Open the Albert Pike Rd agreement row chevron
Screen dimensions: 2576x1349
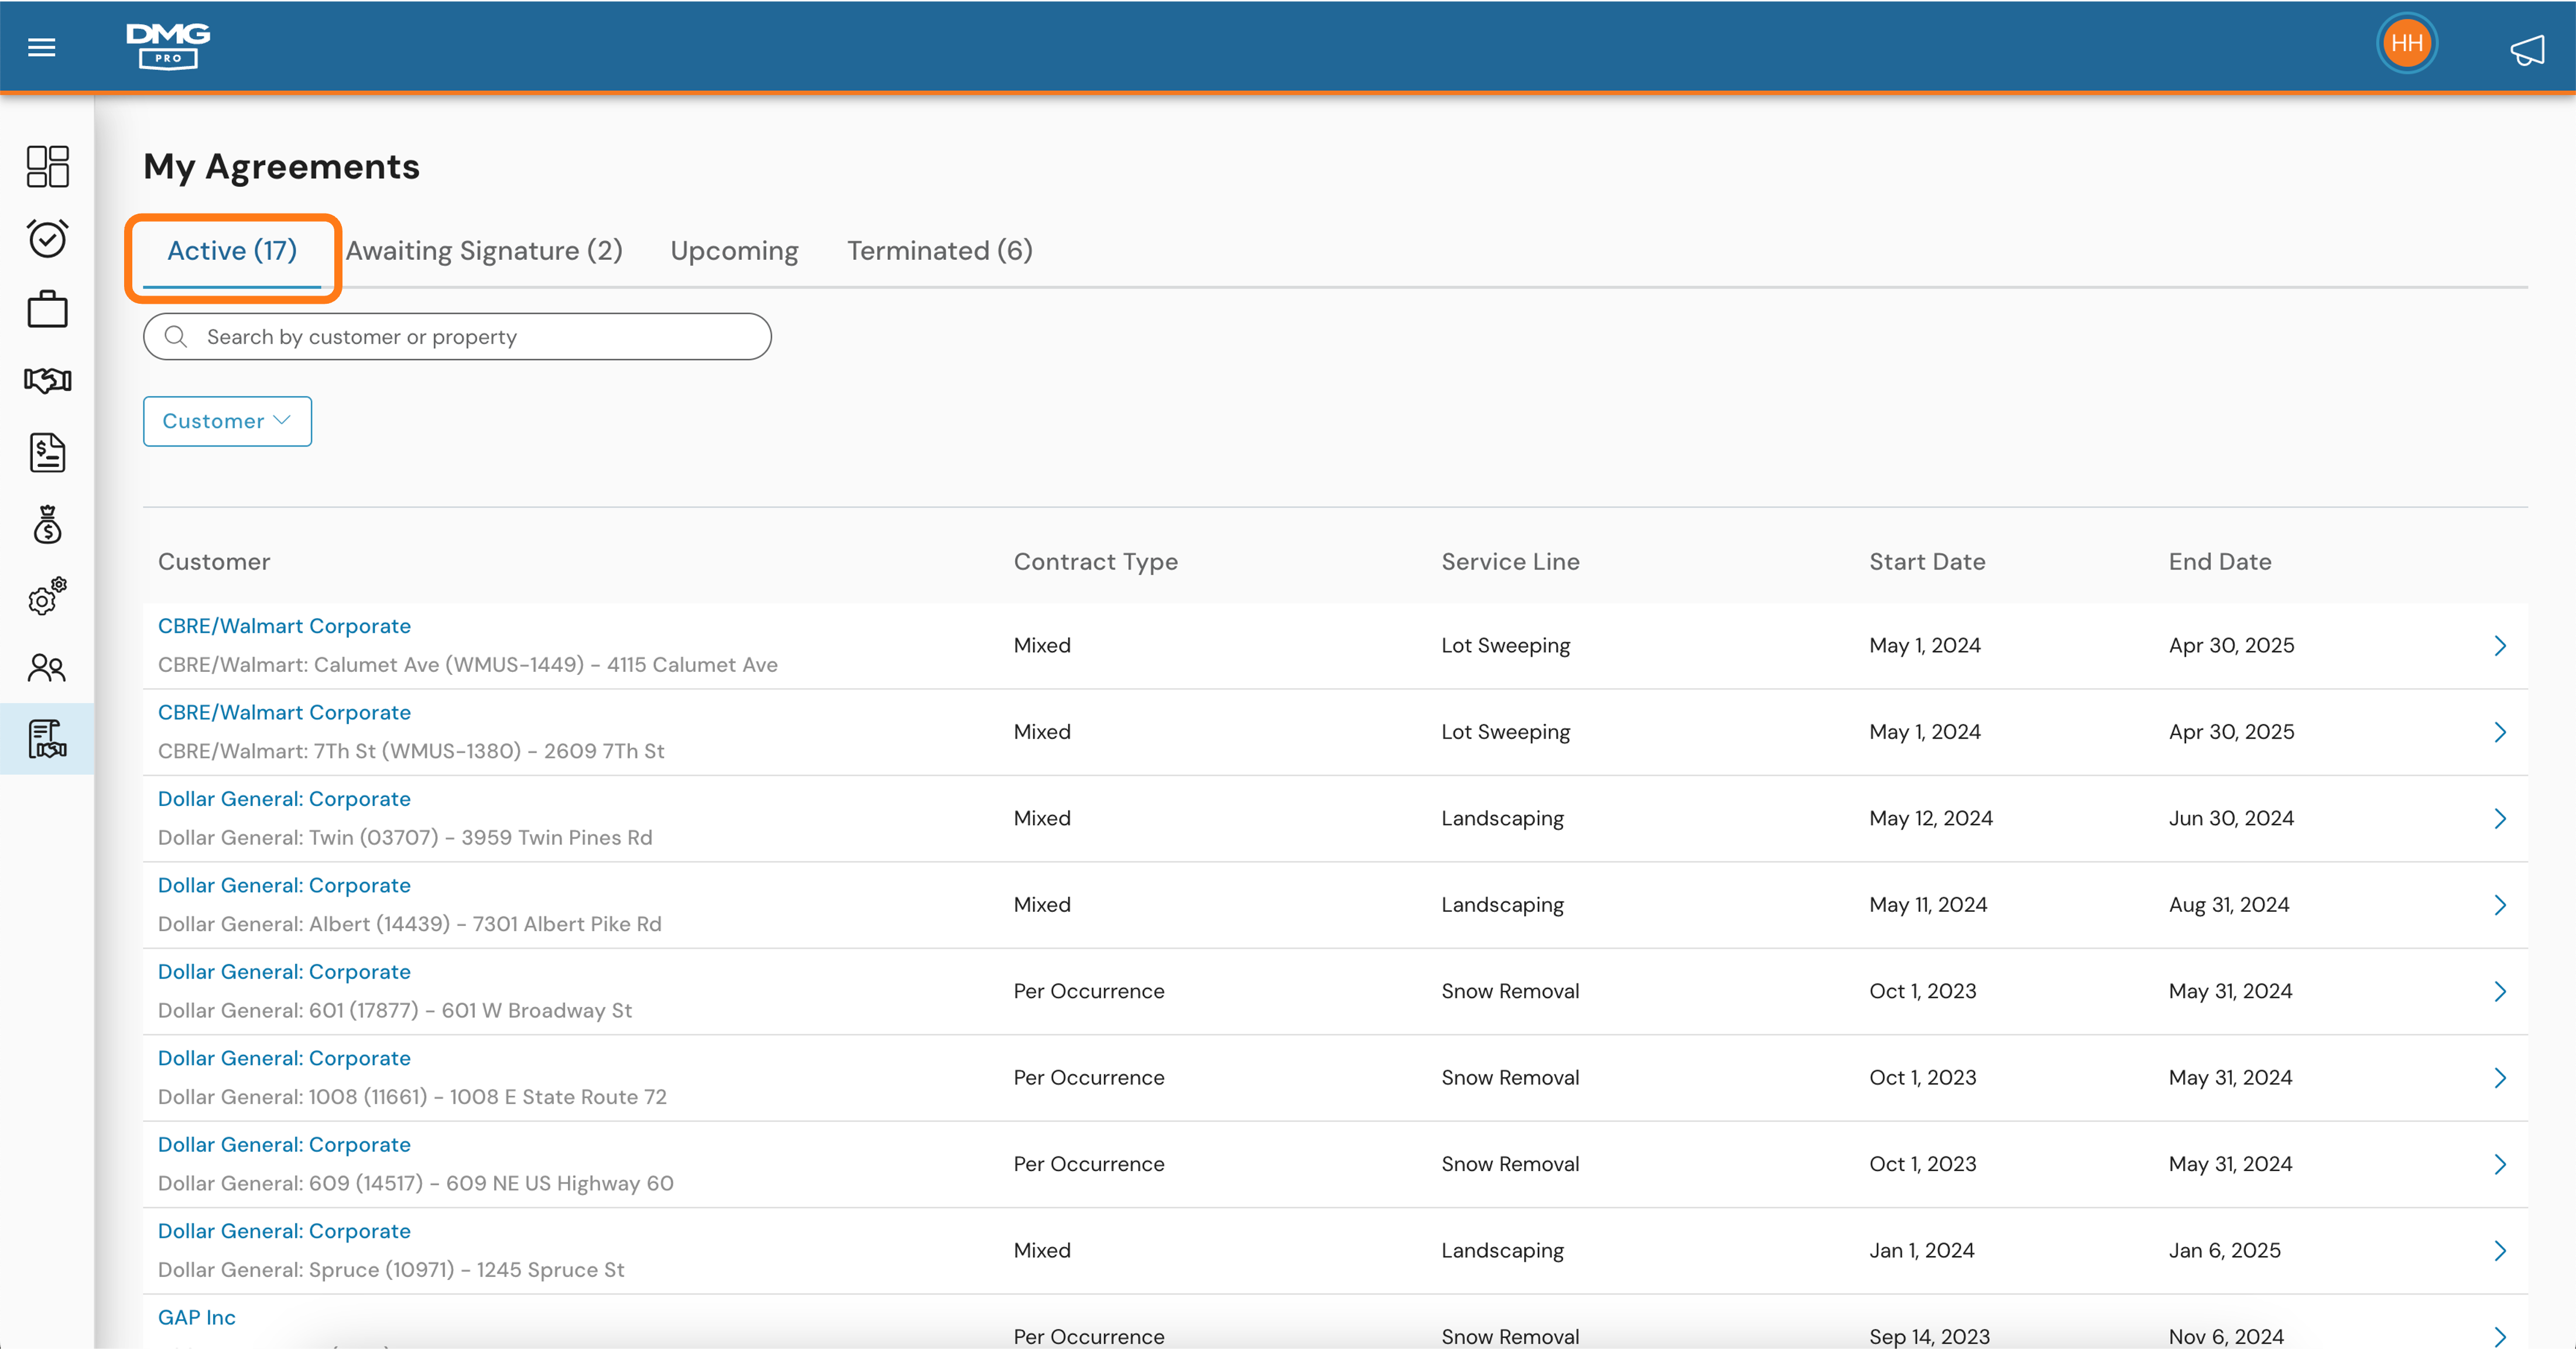[2500, 905]
